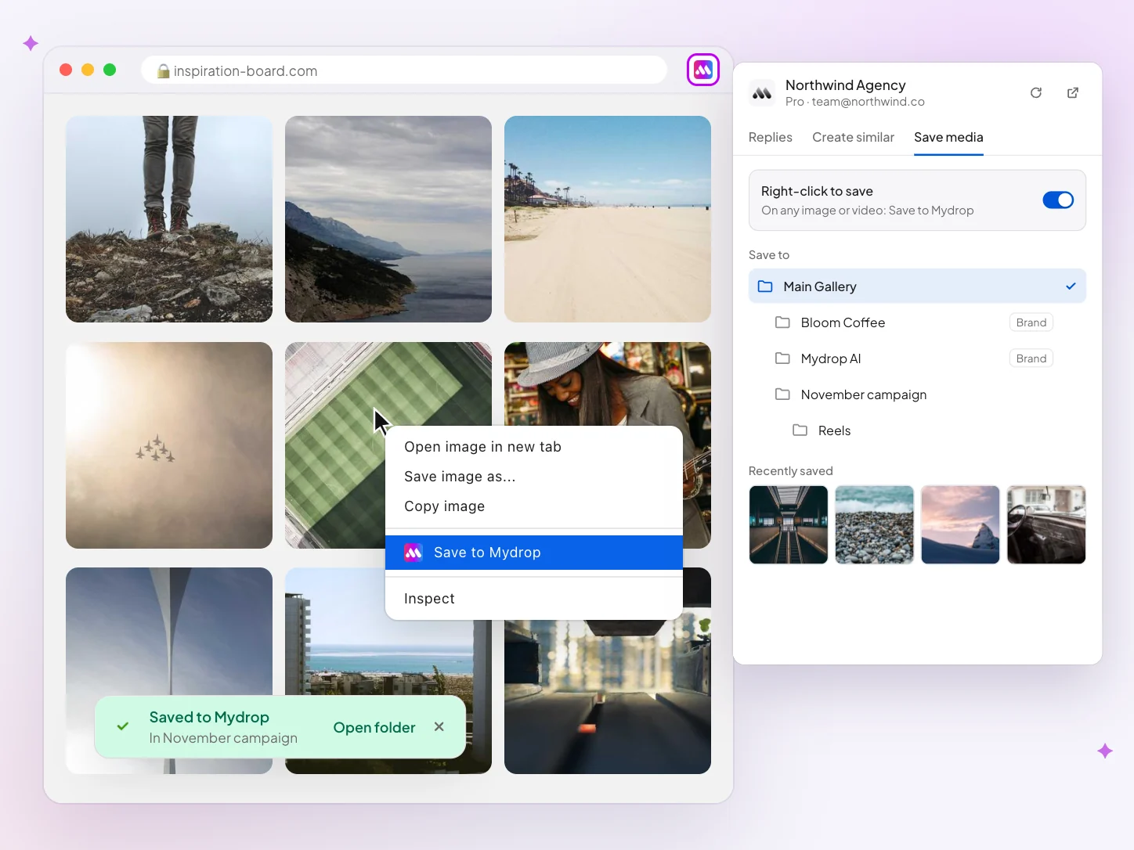The height and width of the screenshot is (850, 1134).
Task: Select the Save media tab
Action: click(x=948, y=137)
